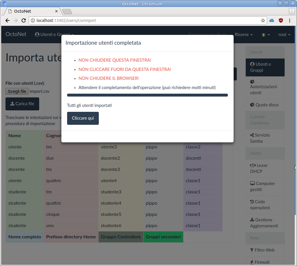Open the uBlock shield extension icon

point(281,20)
